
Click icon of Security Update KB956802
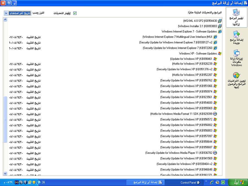pyautogui.click(x=215, y=125)
